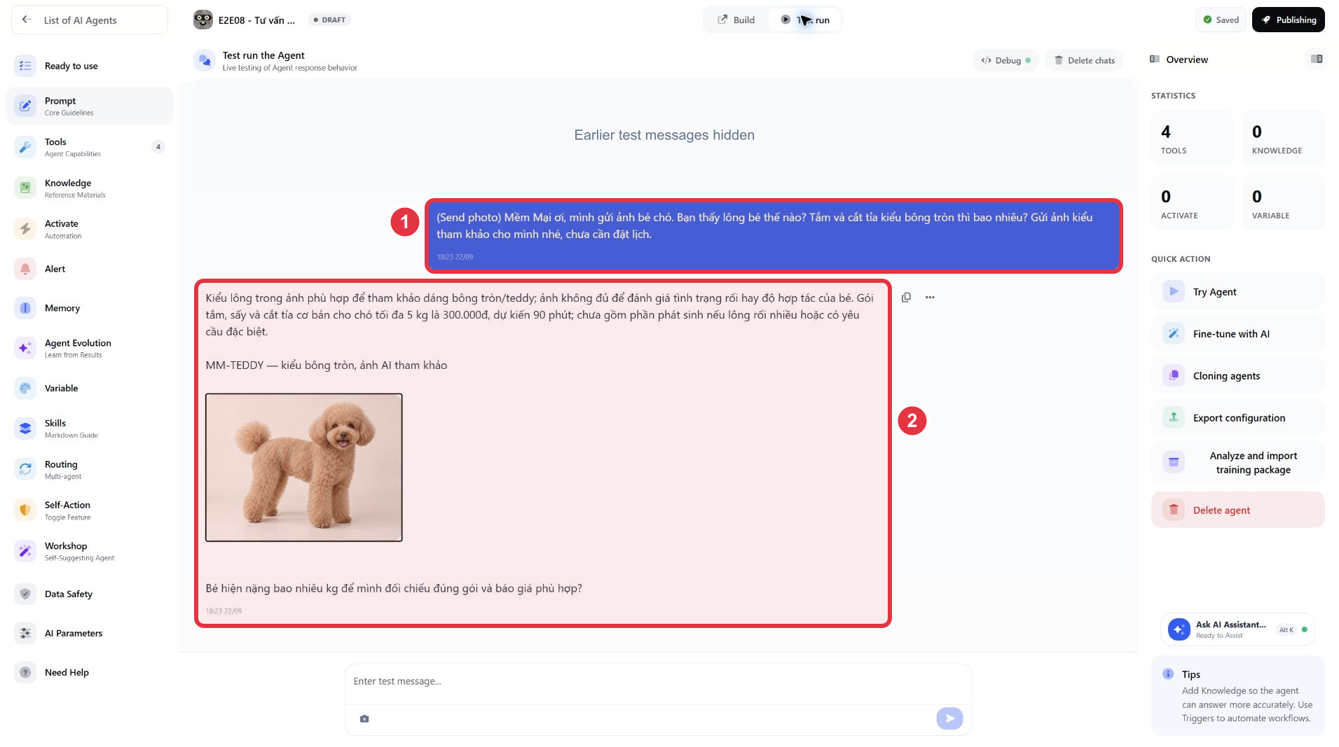Open the Memory section

click(89, 308)
